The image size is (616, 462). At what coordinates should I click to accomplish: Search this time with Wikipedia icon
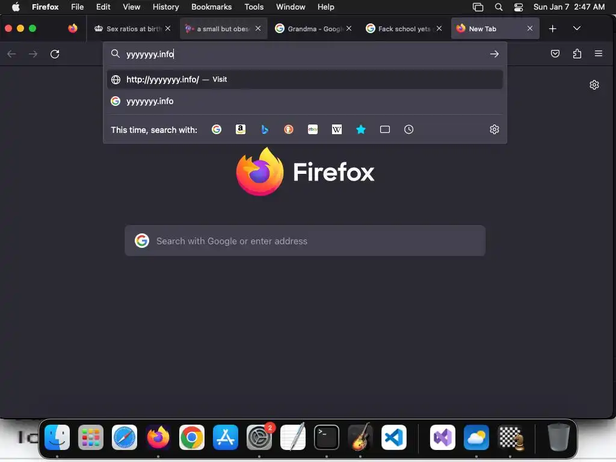coord(337,129)
